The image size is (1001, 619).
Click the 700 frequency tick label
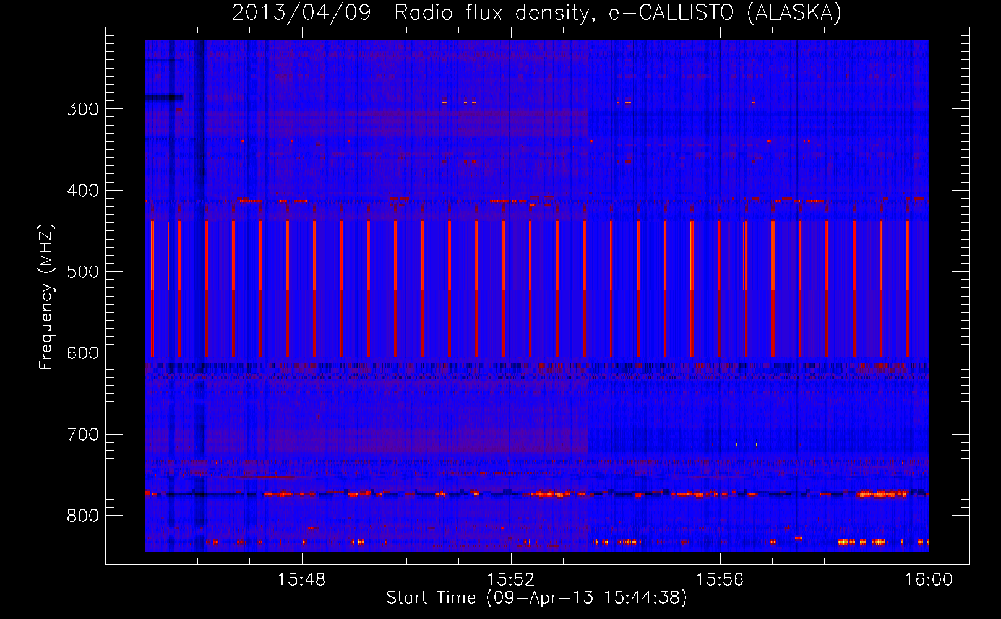83,435
